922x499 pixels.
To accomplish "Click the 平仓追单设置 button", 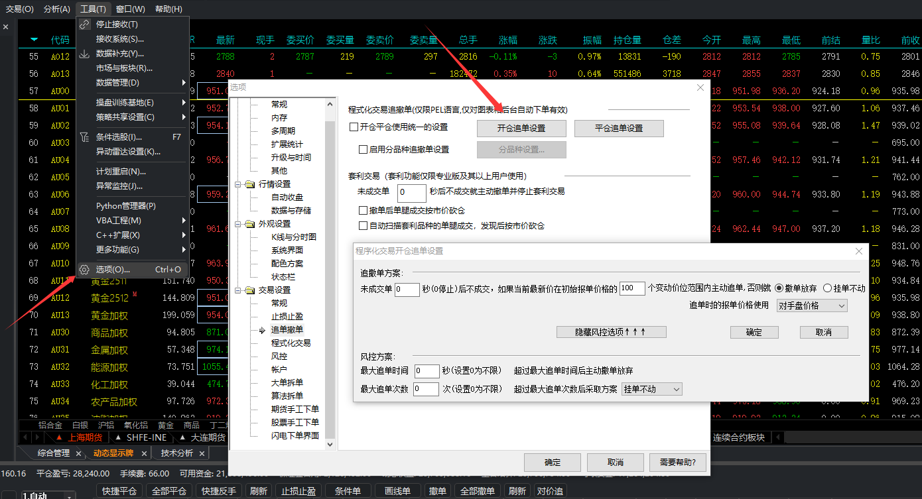I will pos(618,128).
